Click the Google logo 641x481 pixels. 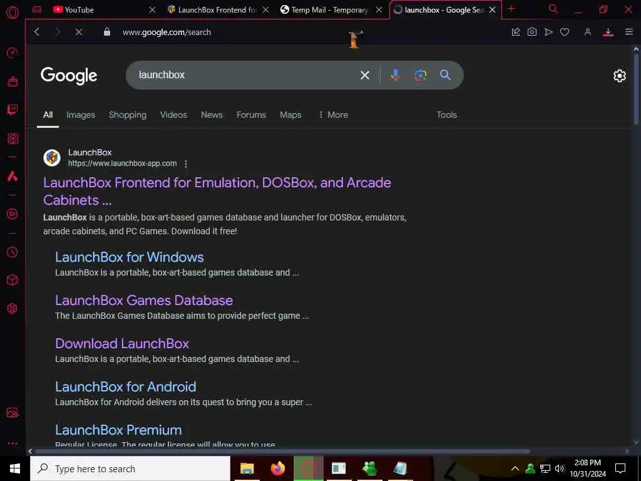coord(69,76)
